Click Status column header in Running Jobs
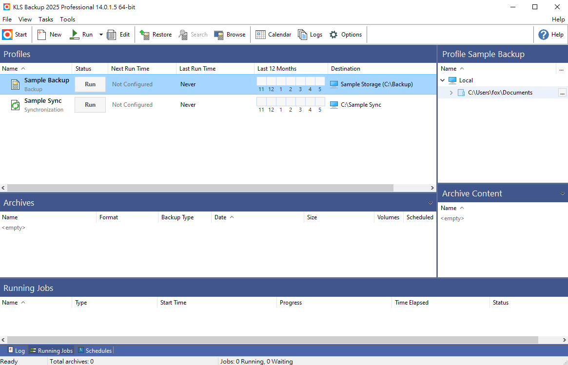The width and height of the screenshot is (568, 365). (x=529, y=303)
